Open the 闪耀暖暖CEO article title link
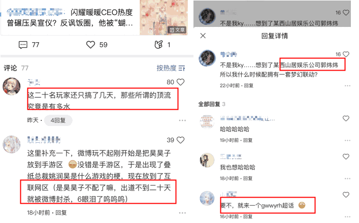This screenshot has height=223, width=359. [x=70, y=18]
